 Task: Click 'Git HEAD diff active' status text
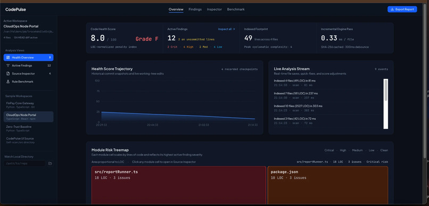pyautogui.click(x=26, y=37)
